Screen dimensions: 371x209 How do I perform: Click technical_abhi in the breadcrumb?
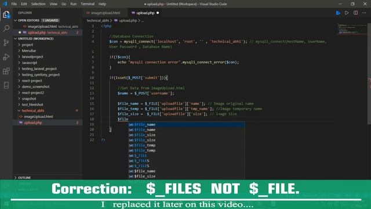point(98,21)
